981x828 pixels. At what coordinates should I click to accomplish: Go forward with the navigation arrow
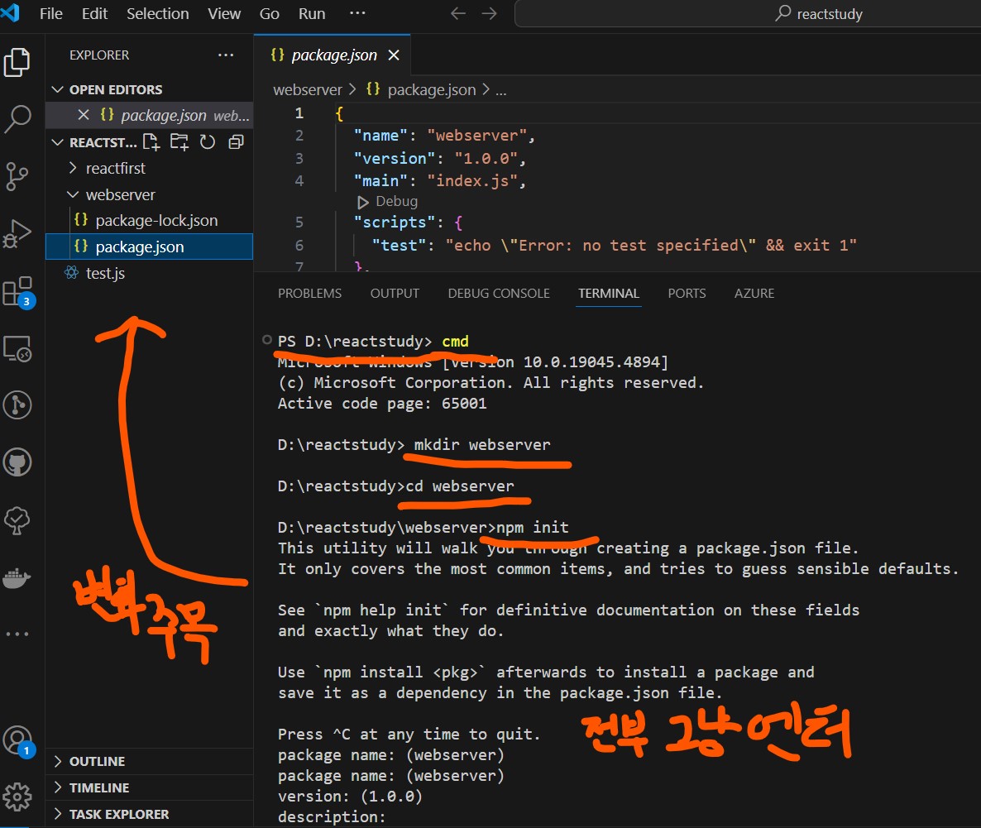[489, 14]
